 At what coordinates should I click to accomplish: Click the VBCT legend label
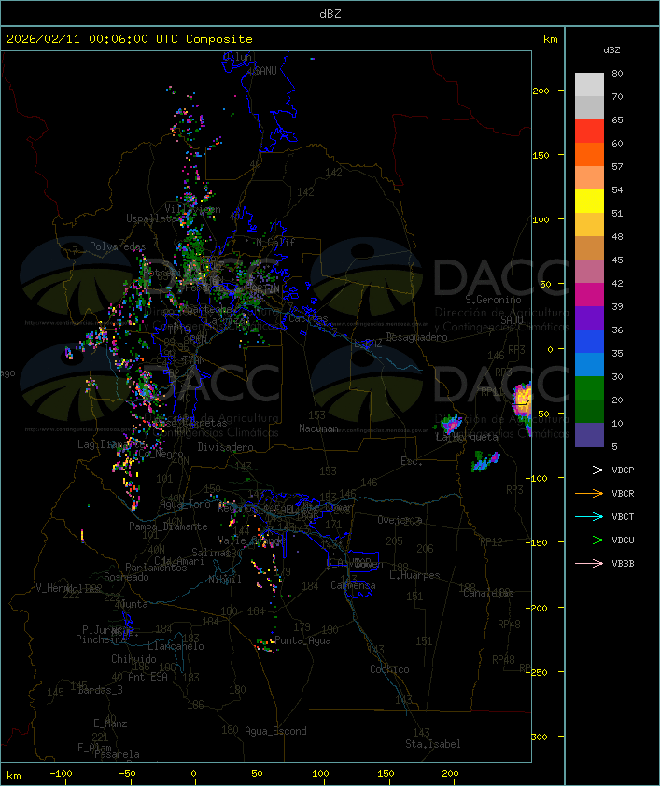coord(623,517)
